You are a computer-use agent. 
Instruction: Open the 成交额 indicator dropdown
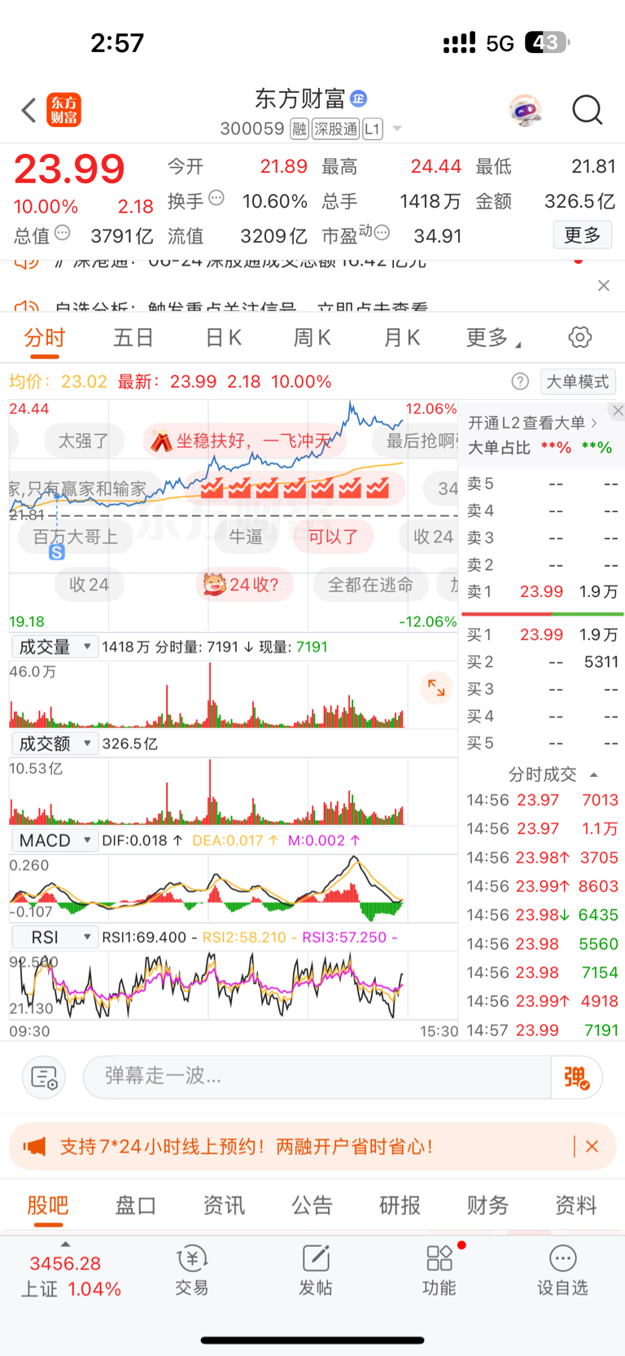pyautogui.click(x=54, y=744)
